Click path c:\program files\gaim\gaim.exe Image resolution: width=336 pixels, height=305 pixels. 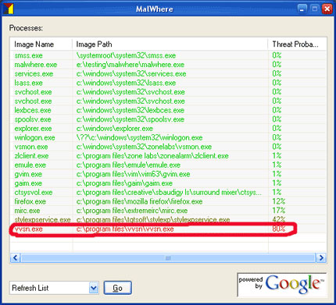[124, 183]
